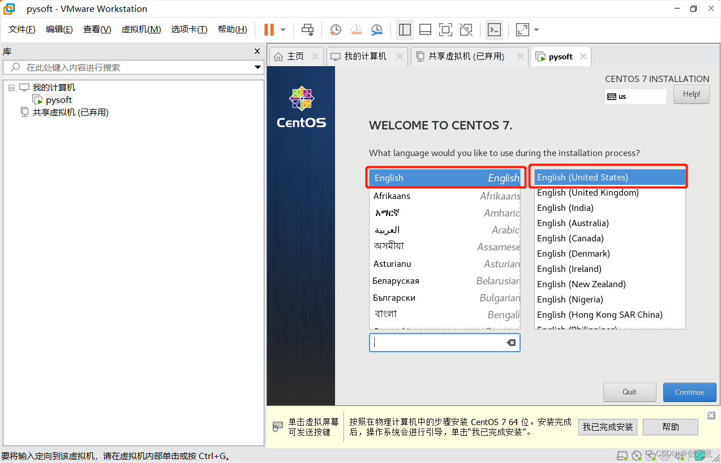Select English (United States) locale
The width and height of the screenshot is (721, 463).
[x=610, y=178]
